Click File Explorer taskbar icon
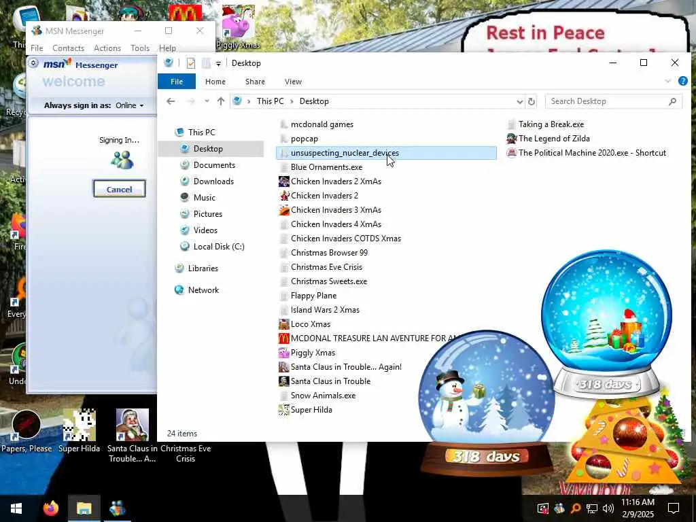Screen dimensions: 696x522 tap(84, 508)
